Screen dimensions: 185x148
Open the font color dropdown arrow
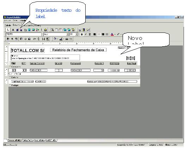point(115,35)
